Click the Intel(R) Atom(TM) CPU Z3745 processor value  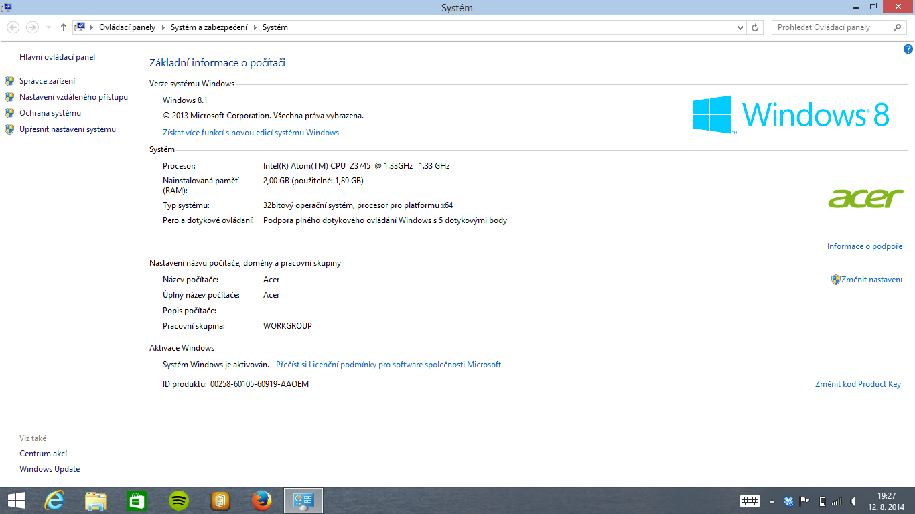pyautogui.click(x=356, y=165)
